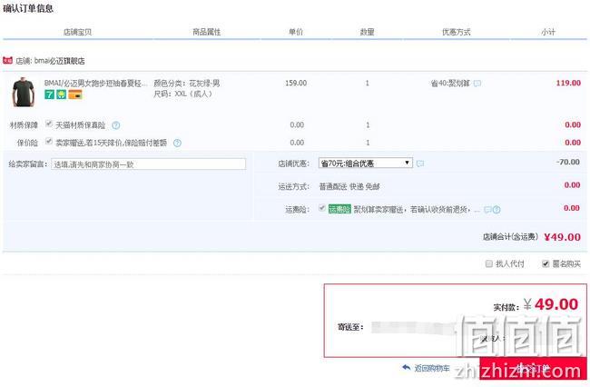
Task: Click comment icon in 运费险 row
Action: coord(487,210)
